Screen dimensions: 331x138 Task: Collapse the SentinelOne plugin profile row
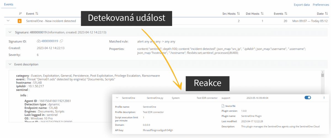(x=117, y=98)
